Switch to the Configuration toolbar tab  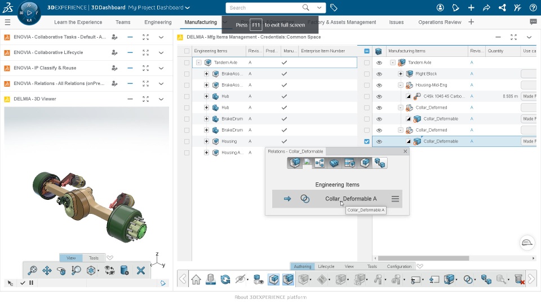pyautogui.click(x=399, y=266)
